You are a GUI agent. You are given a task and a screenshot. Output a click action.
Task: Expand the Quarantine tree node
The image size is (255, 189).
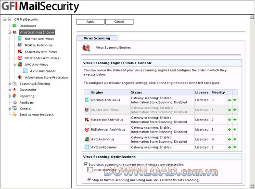point(10,90)
